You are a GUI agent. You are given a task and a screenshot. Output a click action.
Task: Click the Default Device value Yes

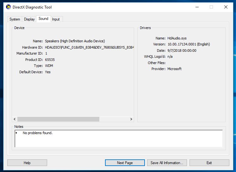[x=48, y=72]
